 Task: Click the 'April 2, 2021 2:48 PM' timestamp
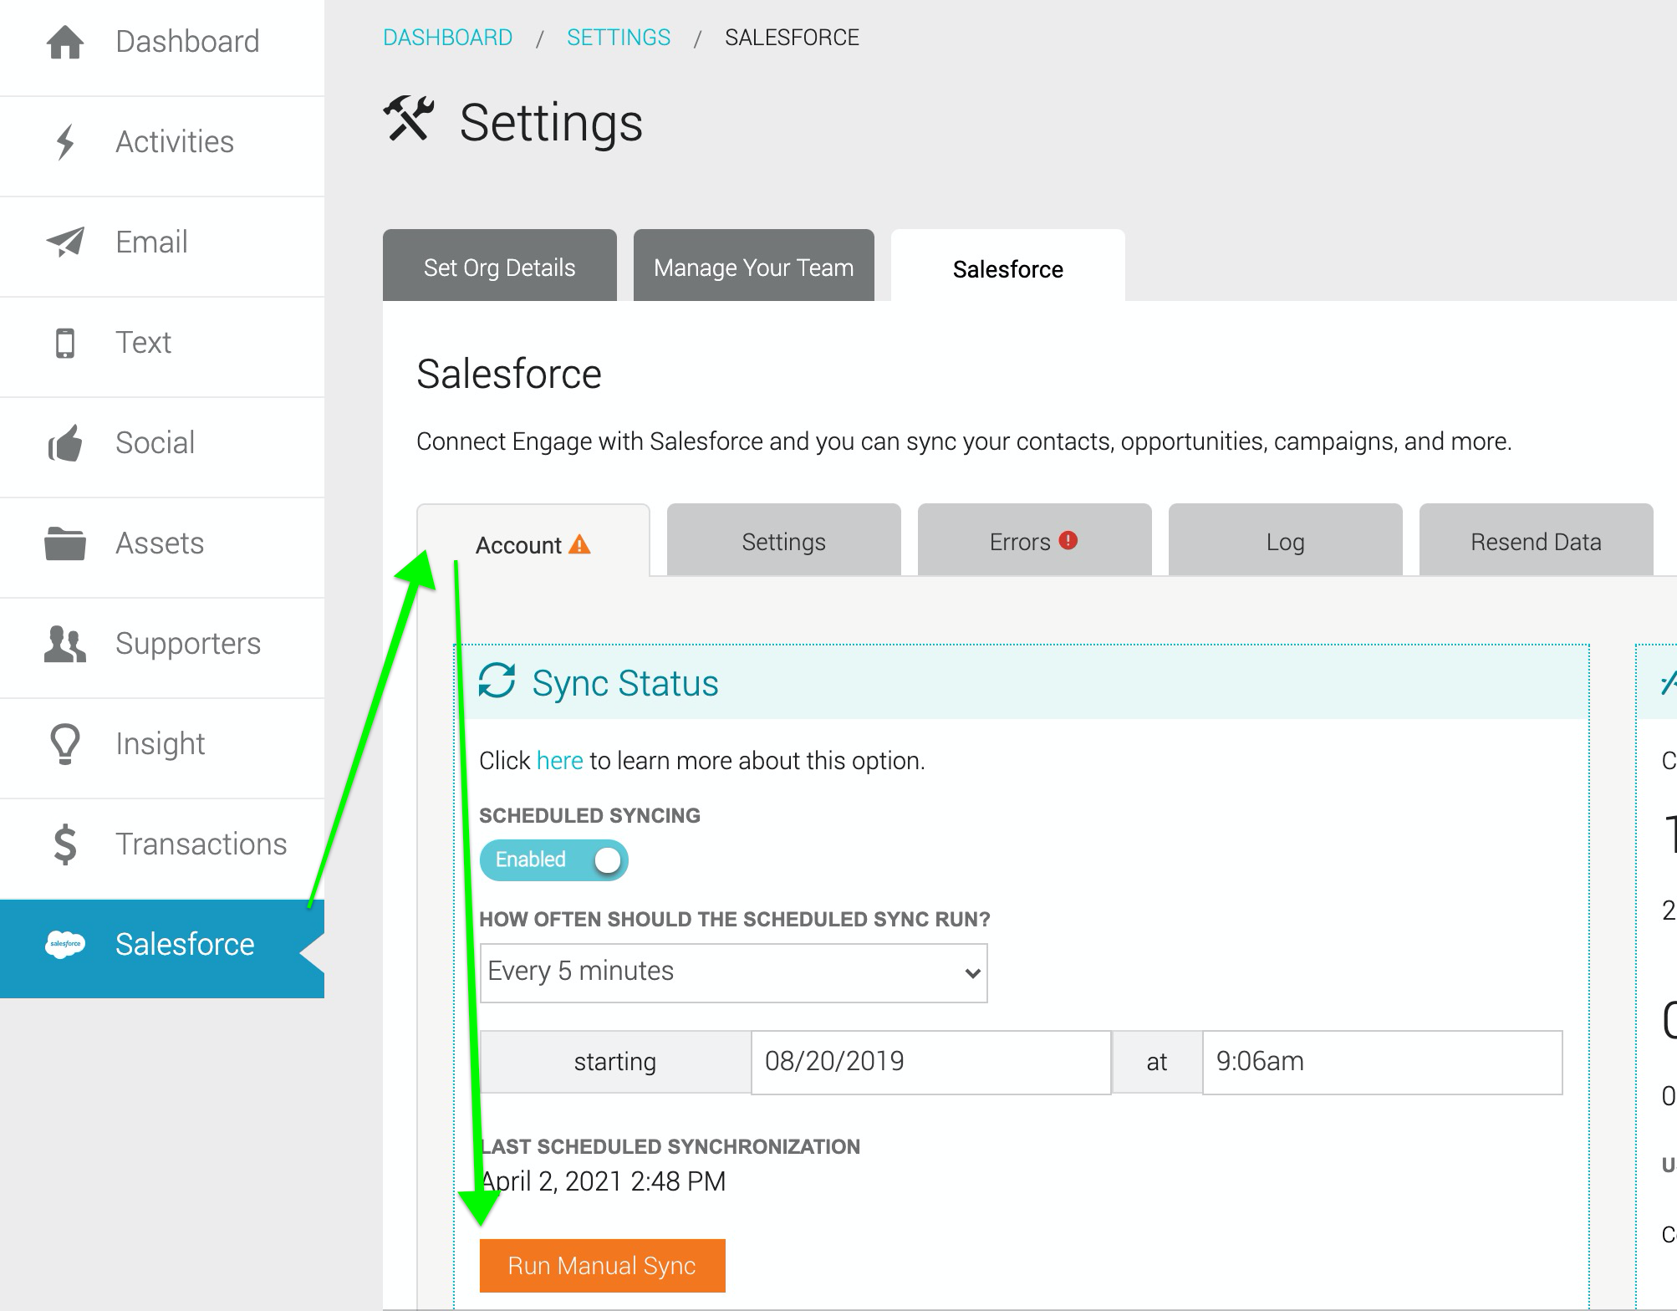(x=604, y=1181)
